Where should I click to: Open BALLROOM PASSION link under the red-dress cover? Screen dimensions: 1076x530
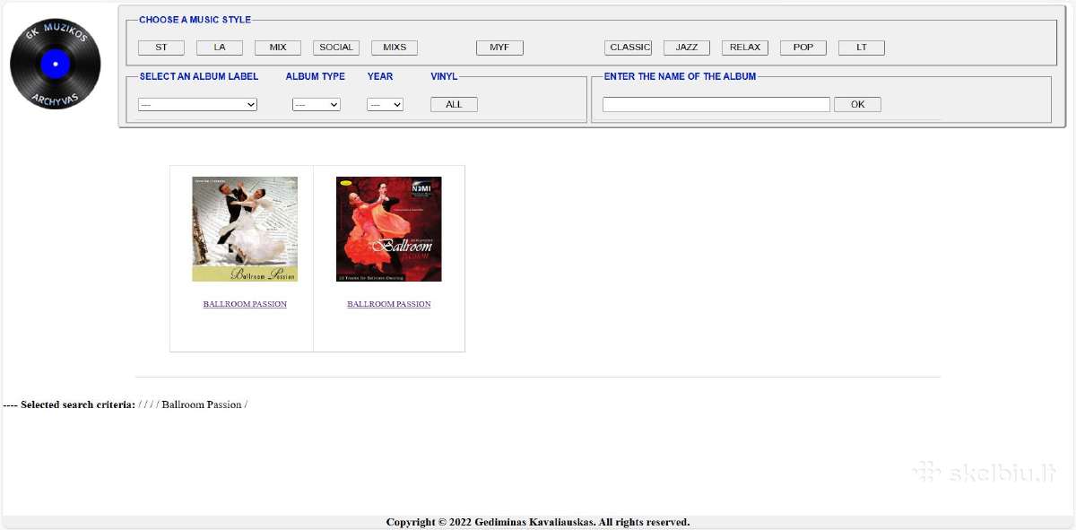click(389, 304)
